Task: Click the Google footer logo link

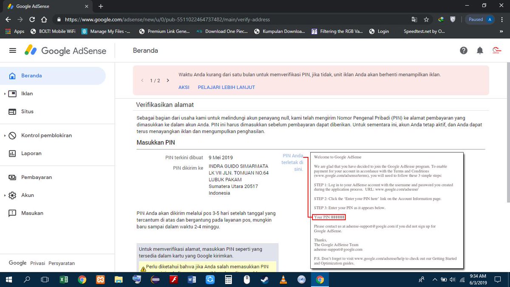Action: (x=18, y=263)
